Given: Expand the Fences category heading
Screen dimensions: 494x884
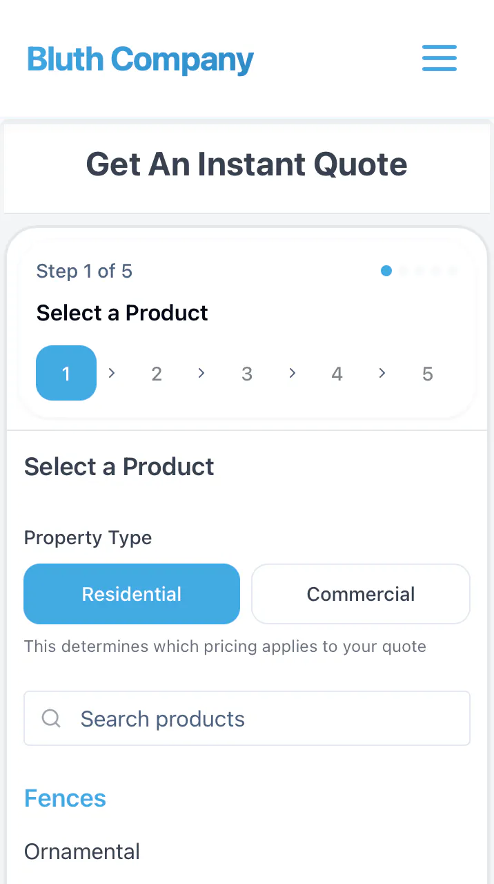Looking at the screenshot, I should (x=65, y=798).
